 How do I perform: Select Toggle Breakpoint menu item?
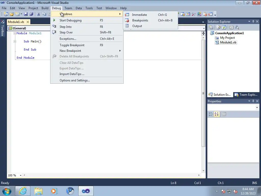(87, 45)
